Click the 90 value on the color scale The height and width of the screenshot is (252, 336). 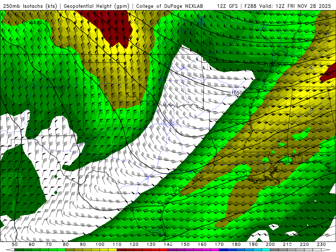(83, 244)
